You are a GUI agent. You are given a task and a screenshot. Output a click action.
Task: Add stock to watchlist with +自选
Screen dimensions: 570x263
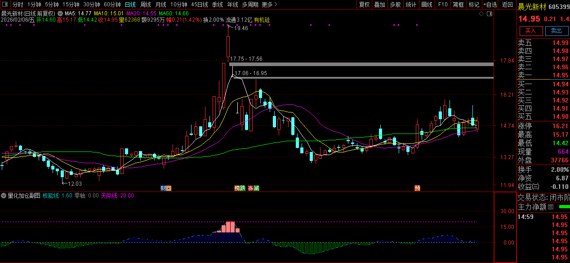490,4
